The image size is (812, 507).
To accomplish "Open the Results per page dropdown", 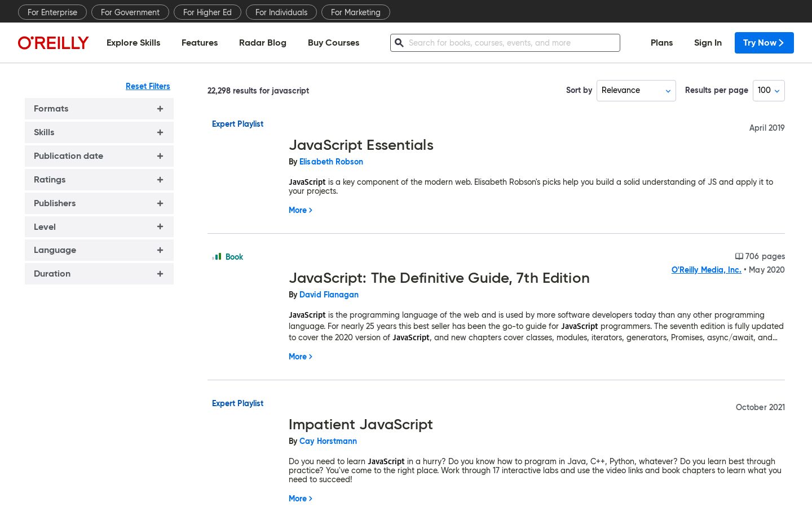I will (769, 91).
